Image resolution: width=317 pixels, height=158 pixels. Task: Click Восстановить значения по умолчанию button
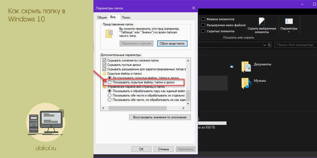[x=160, y=117]
